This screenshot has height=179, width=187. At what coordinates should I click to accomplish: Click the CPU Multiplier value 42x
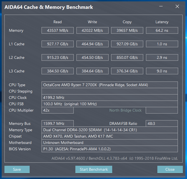pos(58,110)
